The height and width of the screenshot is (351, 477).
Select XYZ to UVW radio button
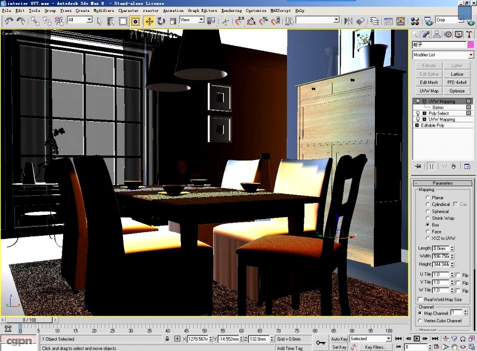coord(427,238)
